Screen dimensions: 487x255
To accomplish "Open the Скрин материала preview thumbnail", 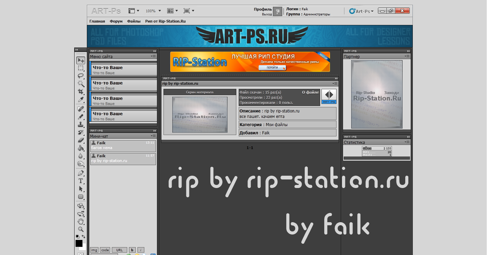I will tap(200, 115).
